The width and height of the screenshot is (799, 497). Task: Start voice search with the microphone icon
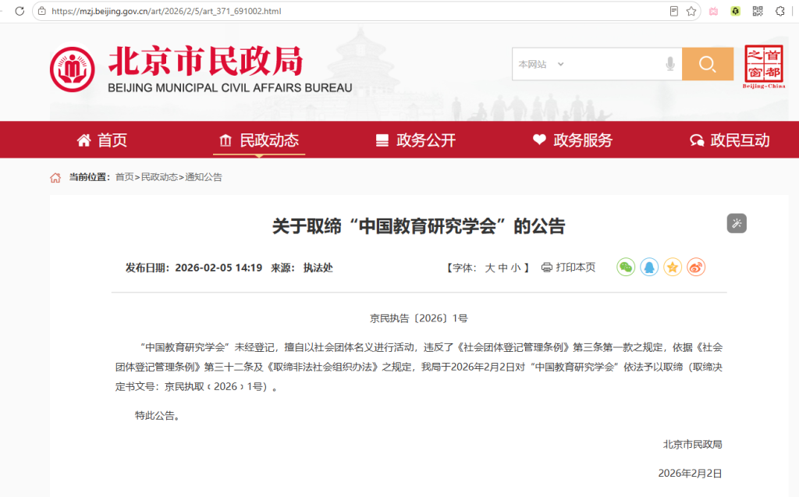[670, 64]
